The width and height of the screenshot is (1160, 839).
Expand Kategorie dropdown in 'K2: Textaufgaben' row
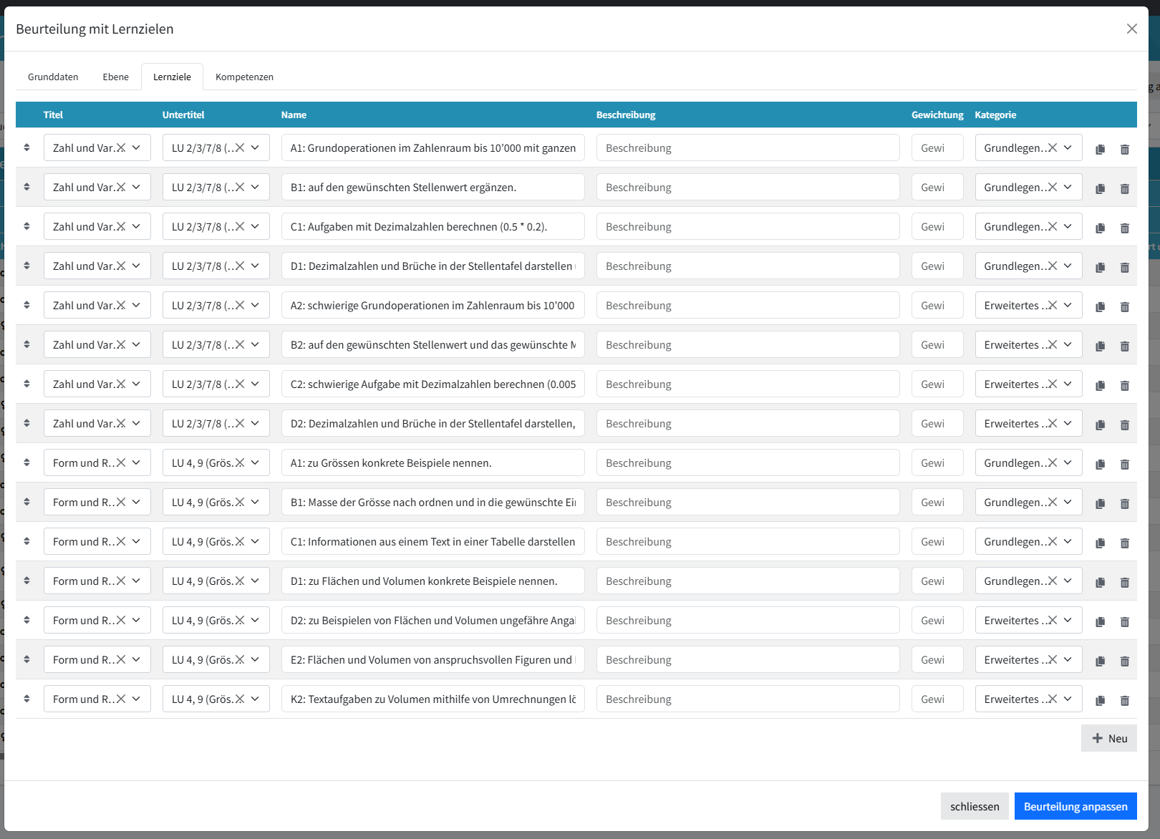tap(1068, 699)
